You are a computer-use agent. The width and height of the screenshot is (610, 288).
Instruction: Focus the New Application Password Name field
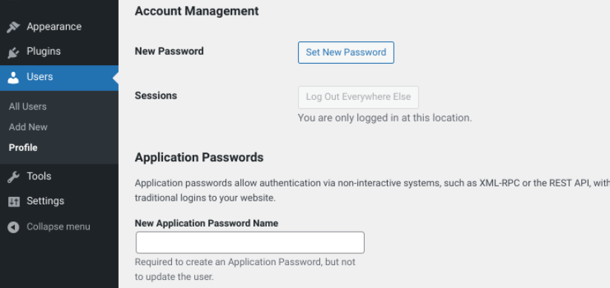tap(250, 243)
